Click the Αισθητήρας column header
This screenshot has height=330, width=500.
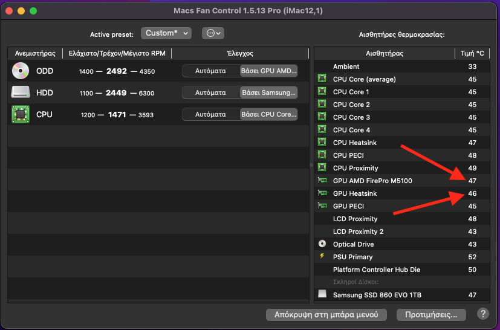385,53
